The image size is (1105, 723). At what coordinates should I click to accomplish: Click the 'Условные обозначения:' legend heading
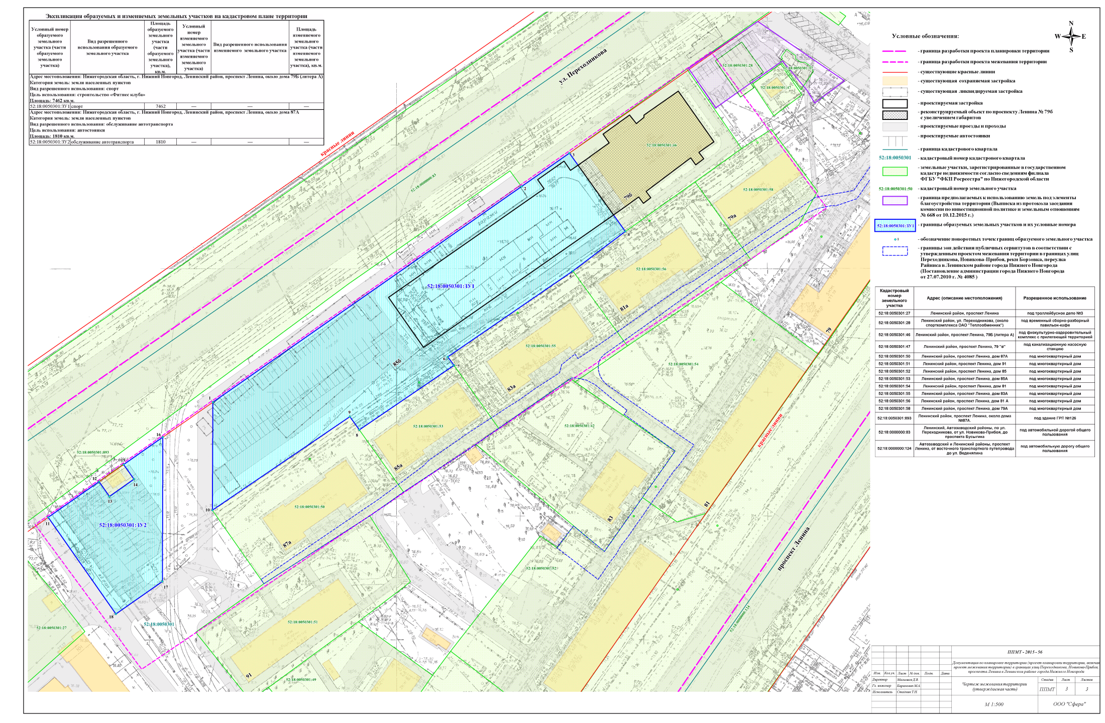click(x=925, y=36)
